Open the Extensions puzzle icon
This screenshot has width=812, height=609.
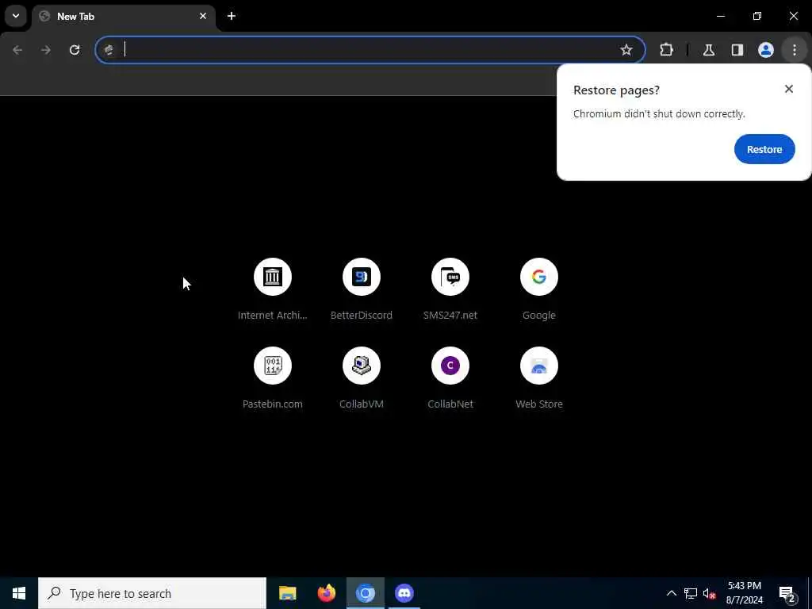pos(666,50)
